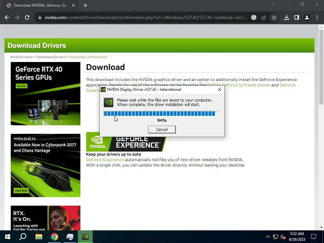Open muted volume tray icon
Screen dimensions: 324x243
283,237
